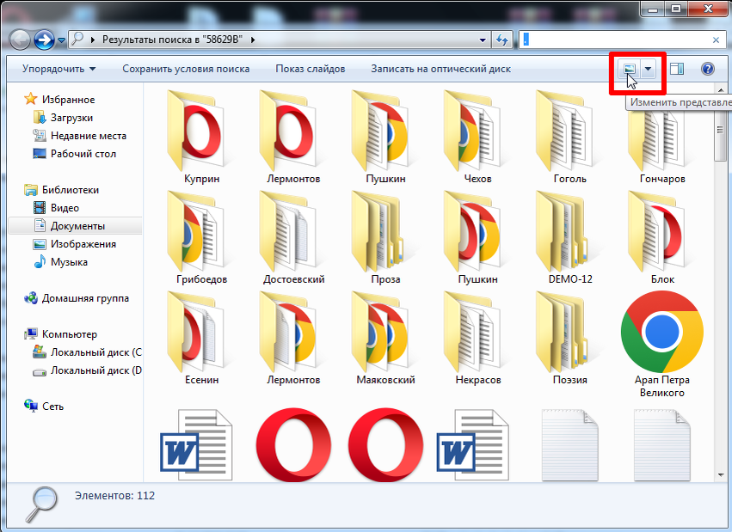The width and height of the screenshot is (732, 532).
Task: Select the Есенин folder
Action: pos(201,338)
